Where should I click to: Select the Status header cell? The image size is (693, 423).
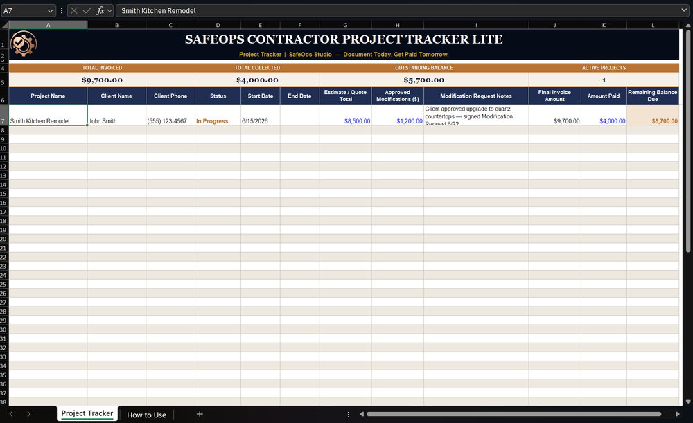(218, 96)
